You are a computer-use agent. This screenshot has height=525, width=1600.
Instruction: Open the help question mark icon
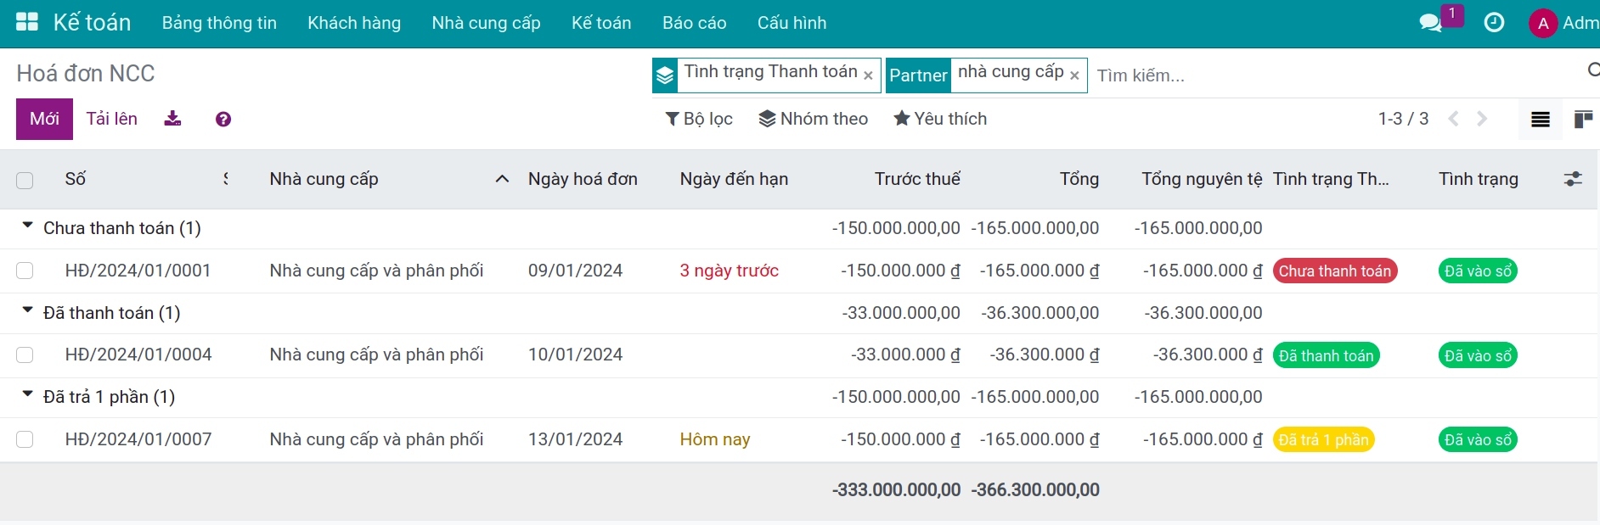click(223, 120)
